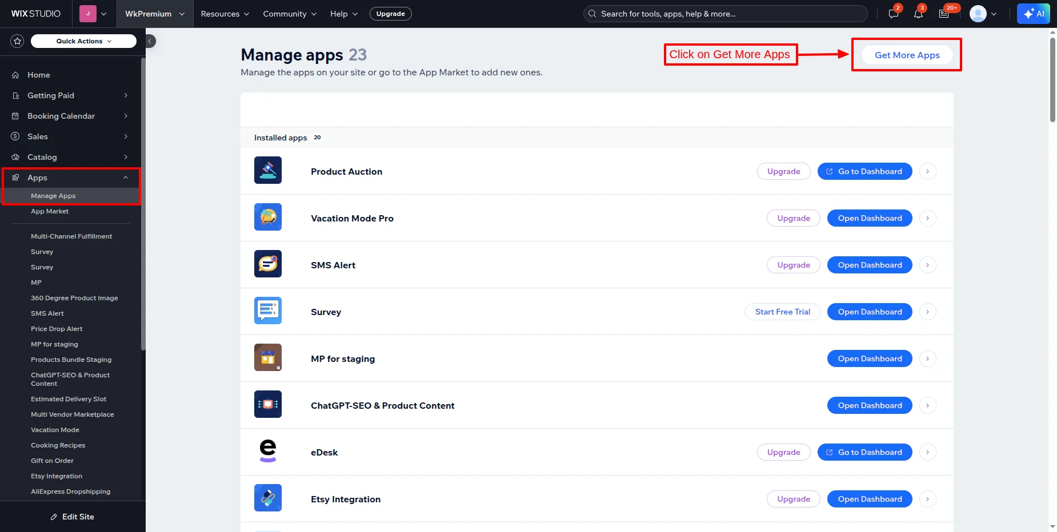Collapse the Apps section in the sidebar
This screenshot has width=1057, height=532.
click(125, 178)
